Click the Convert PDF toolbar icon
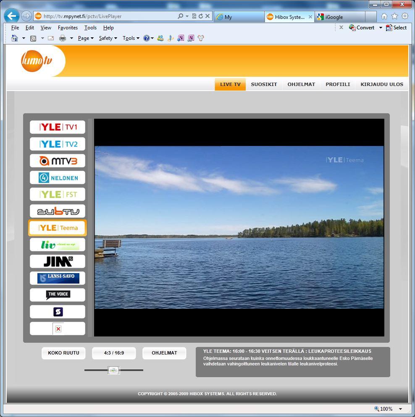This screenshot has height=417, width=415. click(x=352, y=28)
